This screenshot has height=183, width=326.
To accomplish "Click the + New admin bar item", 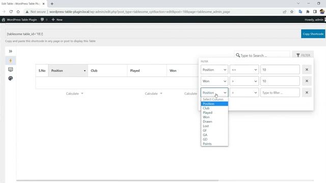I will coord(57,19).
